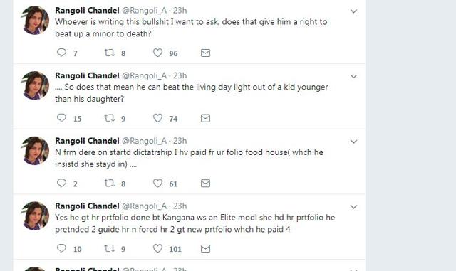456x271 pixels.
Task: Send the 'beat up a minor' tweet via message
Action: click(x=205, y=53)
